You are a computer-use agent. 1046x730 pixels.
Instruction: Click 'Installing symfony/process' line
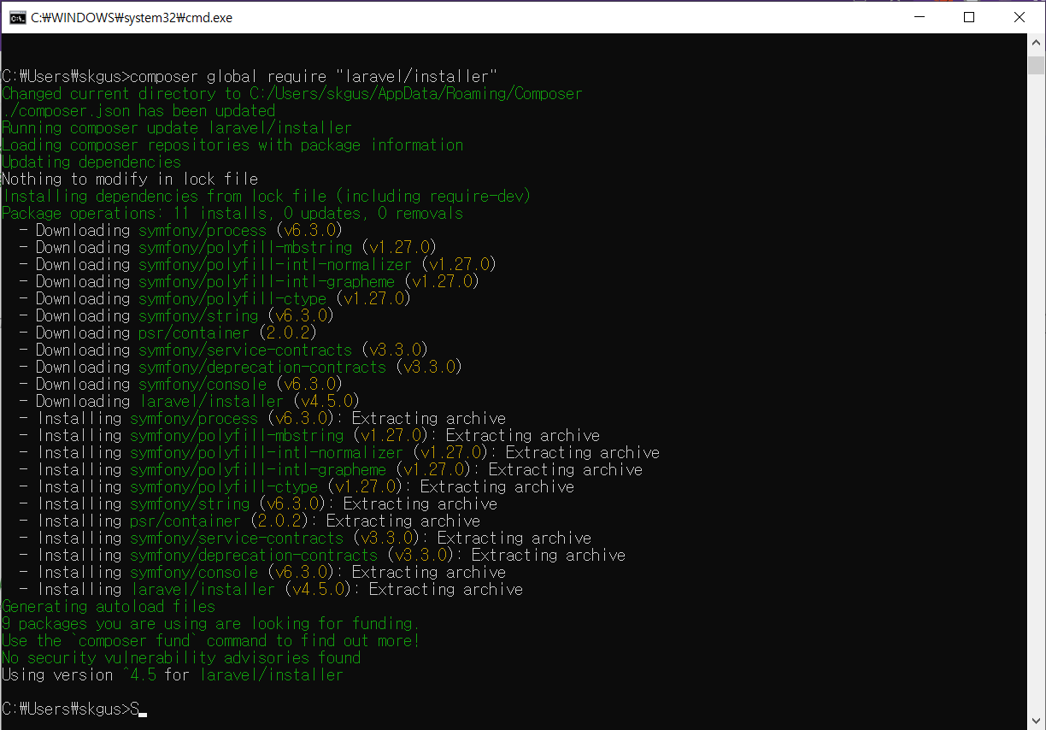point(262,418)
